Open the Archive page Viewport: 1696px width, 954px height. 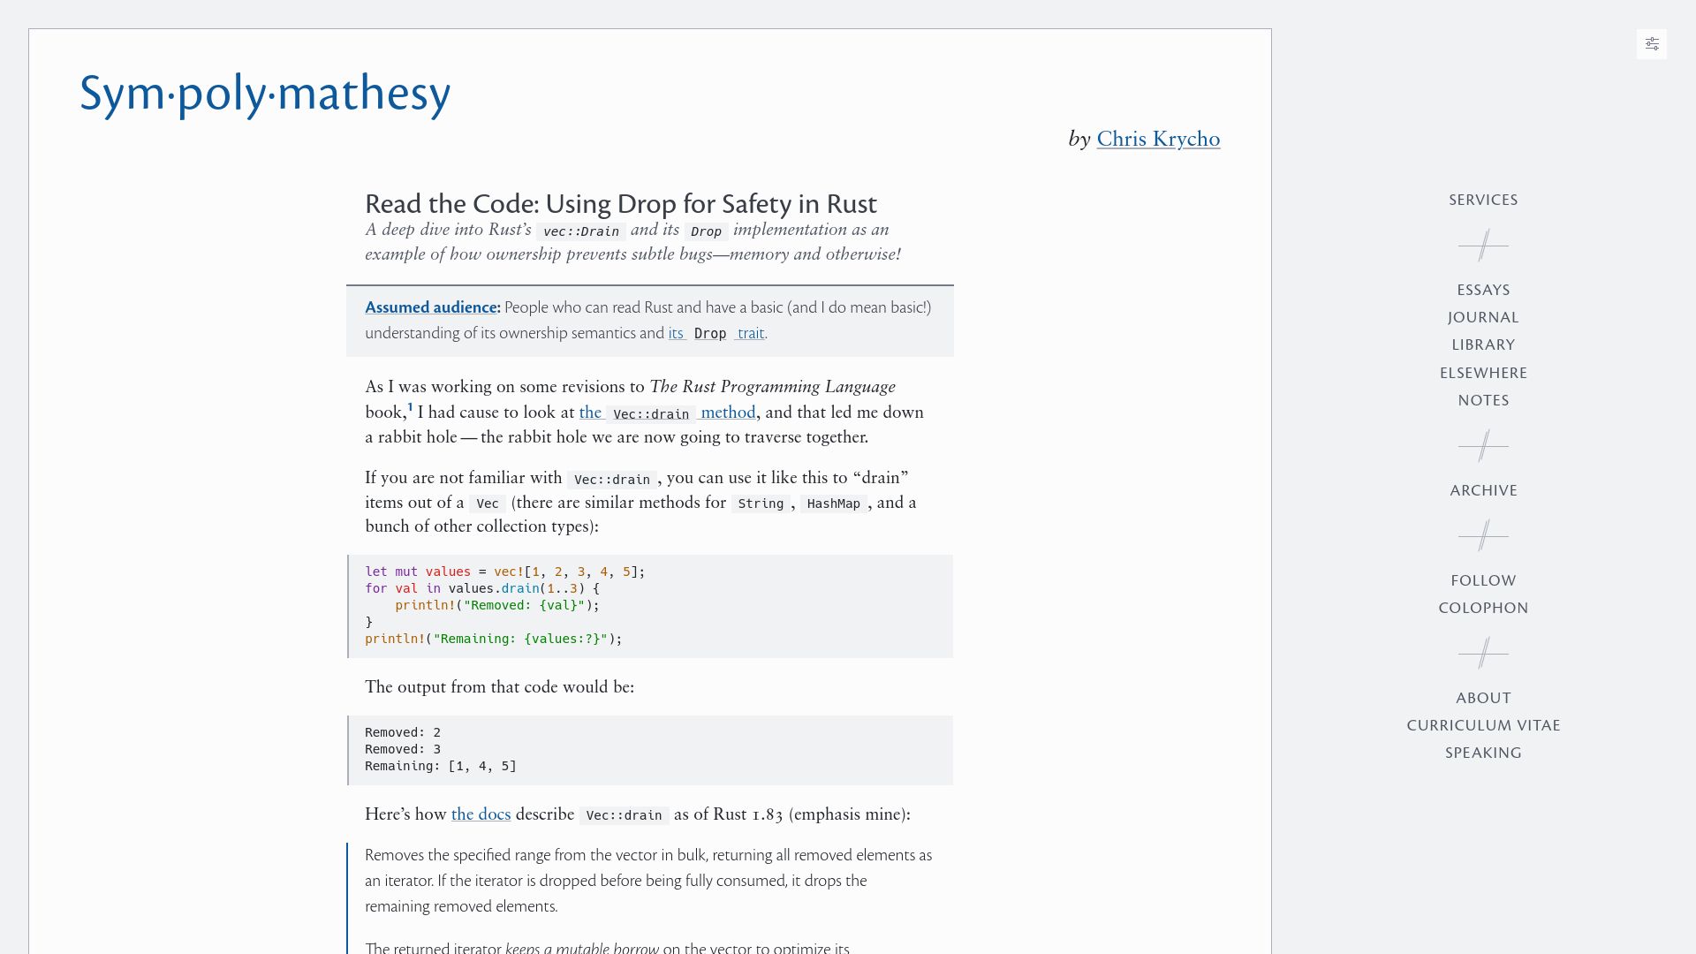[1483, 490]
